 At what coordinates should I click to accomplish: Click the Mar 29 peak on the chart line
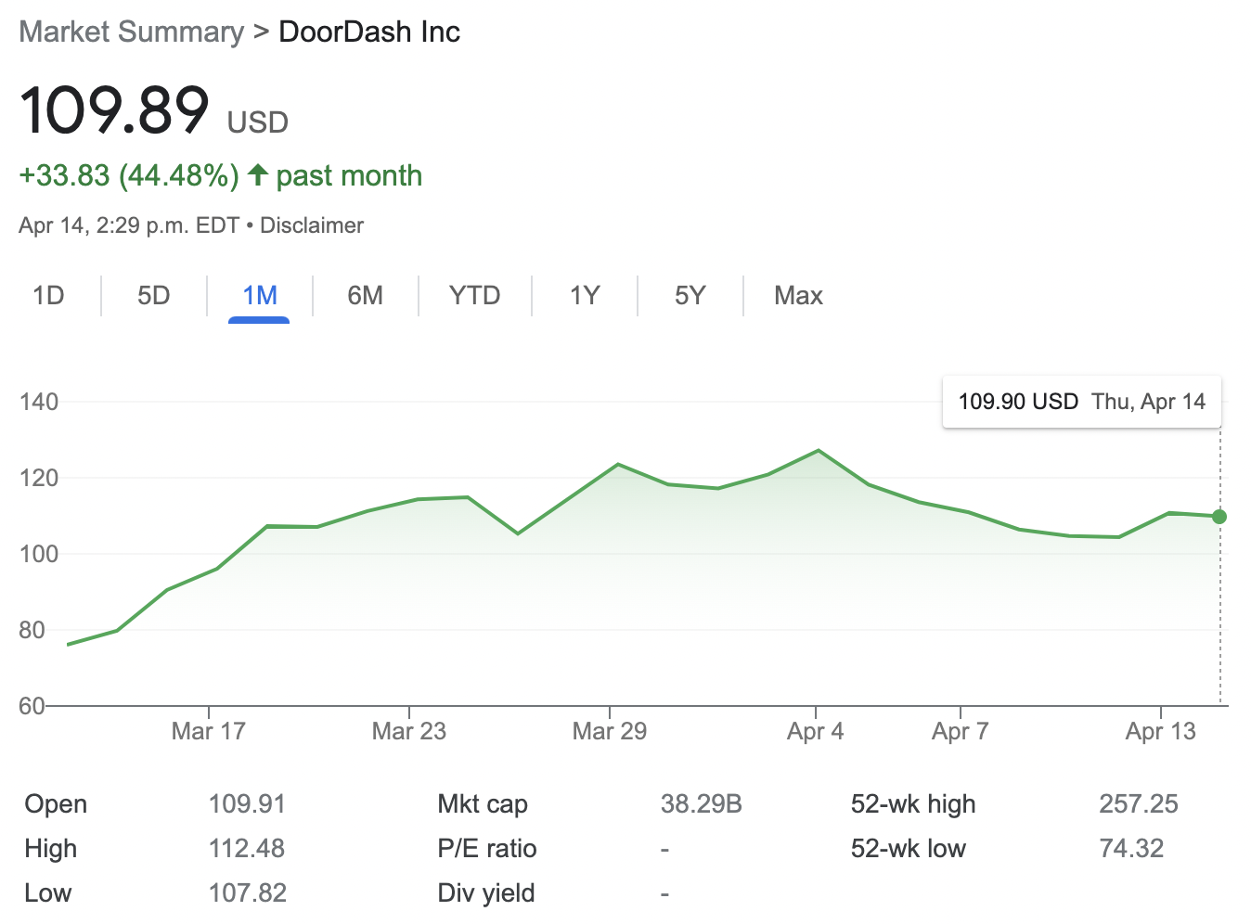coord(618,464)
